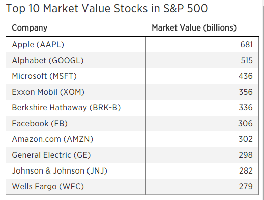Click the Company column header

click(x=30, y=28)
